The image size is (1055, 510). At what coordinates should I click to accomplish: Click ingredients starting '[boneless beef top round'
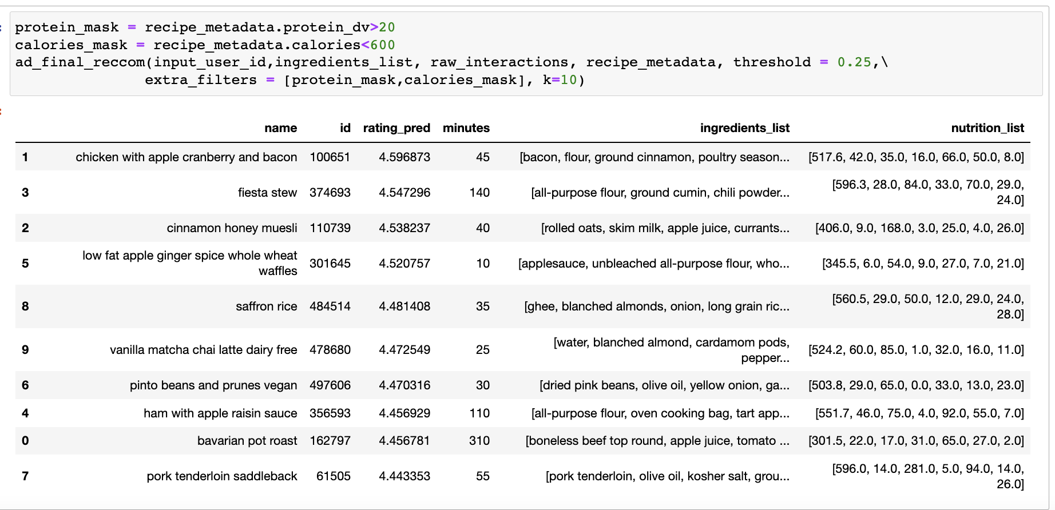(657, 441)
